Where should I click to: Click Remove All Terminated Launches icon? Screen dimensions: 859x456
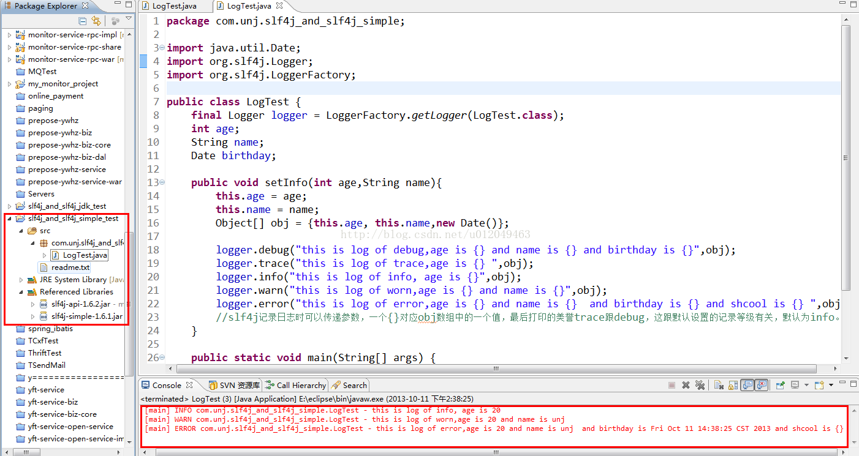tap(699, 385)
